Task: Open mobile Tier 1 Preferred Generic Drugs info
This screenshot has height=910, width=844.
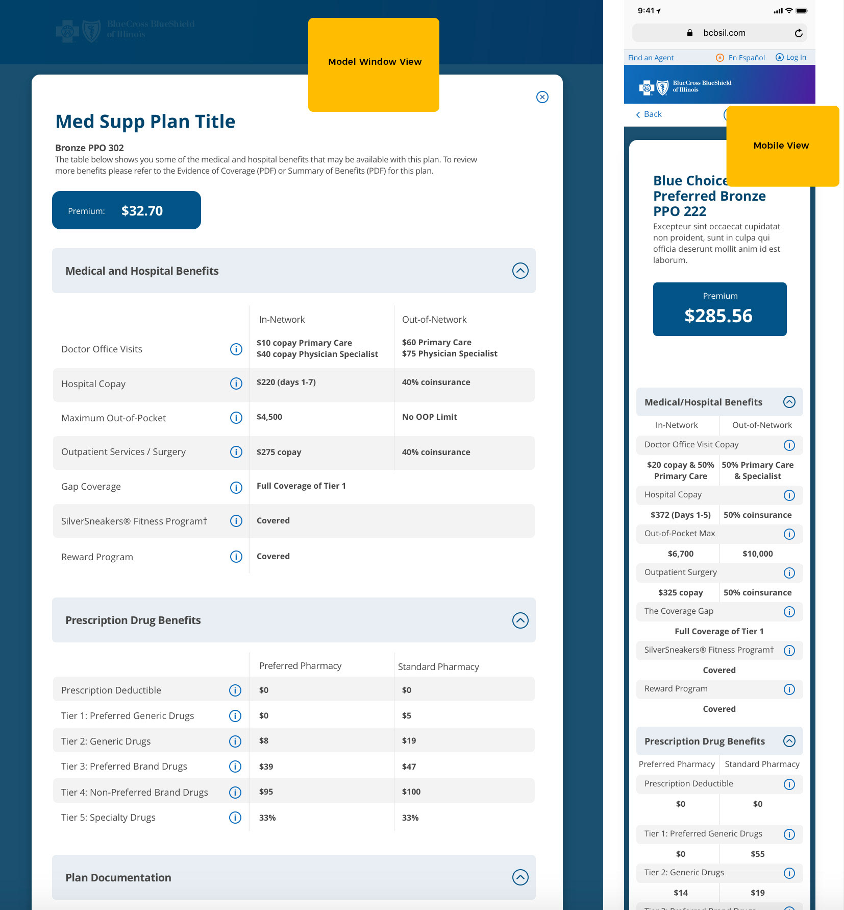Action: tap(789, 834)
